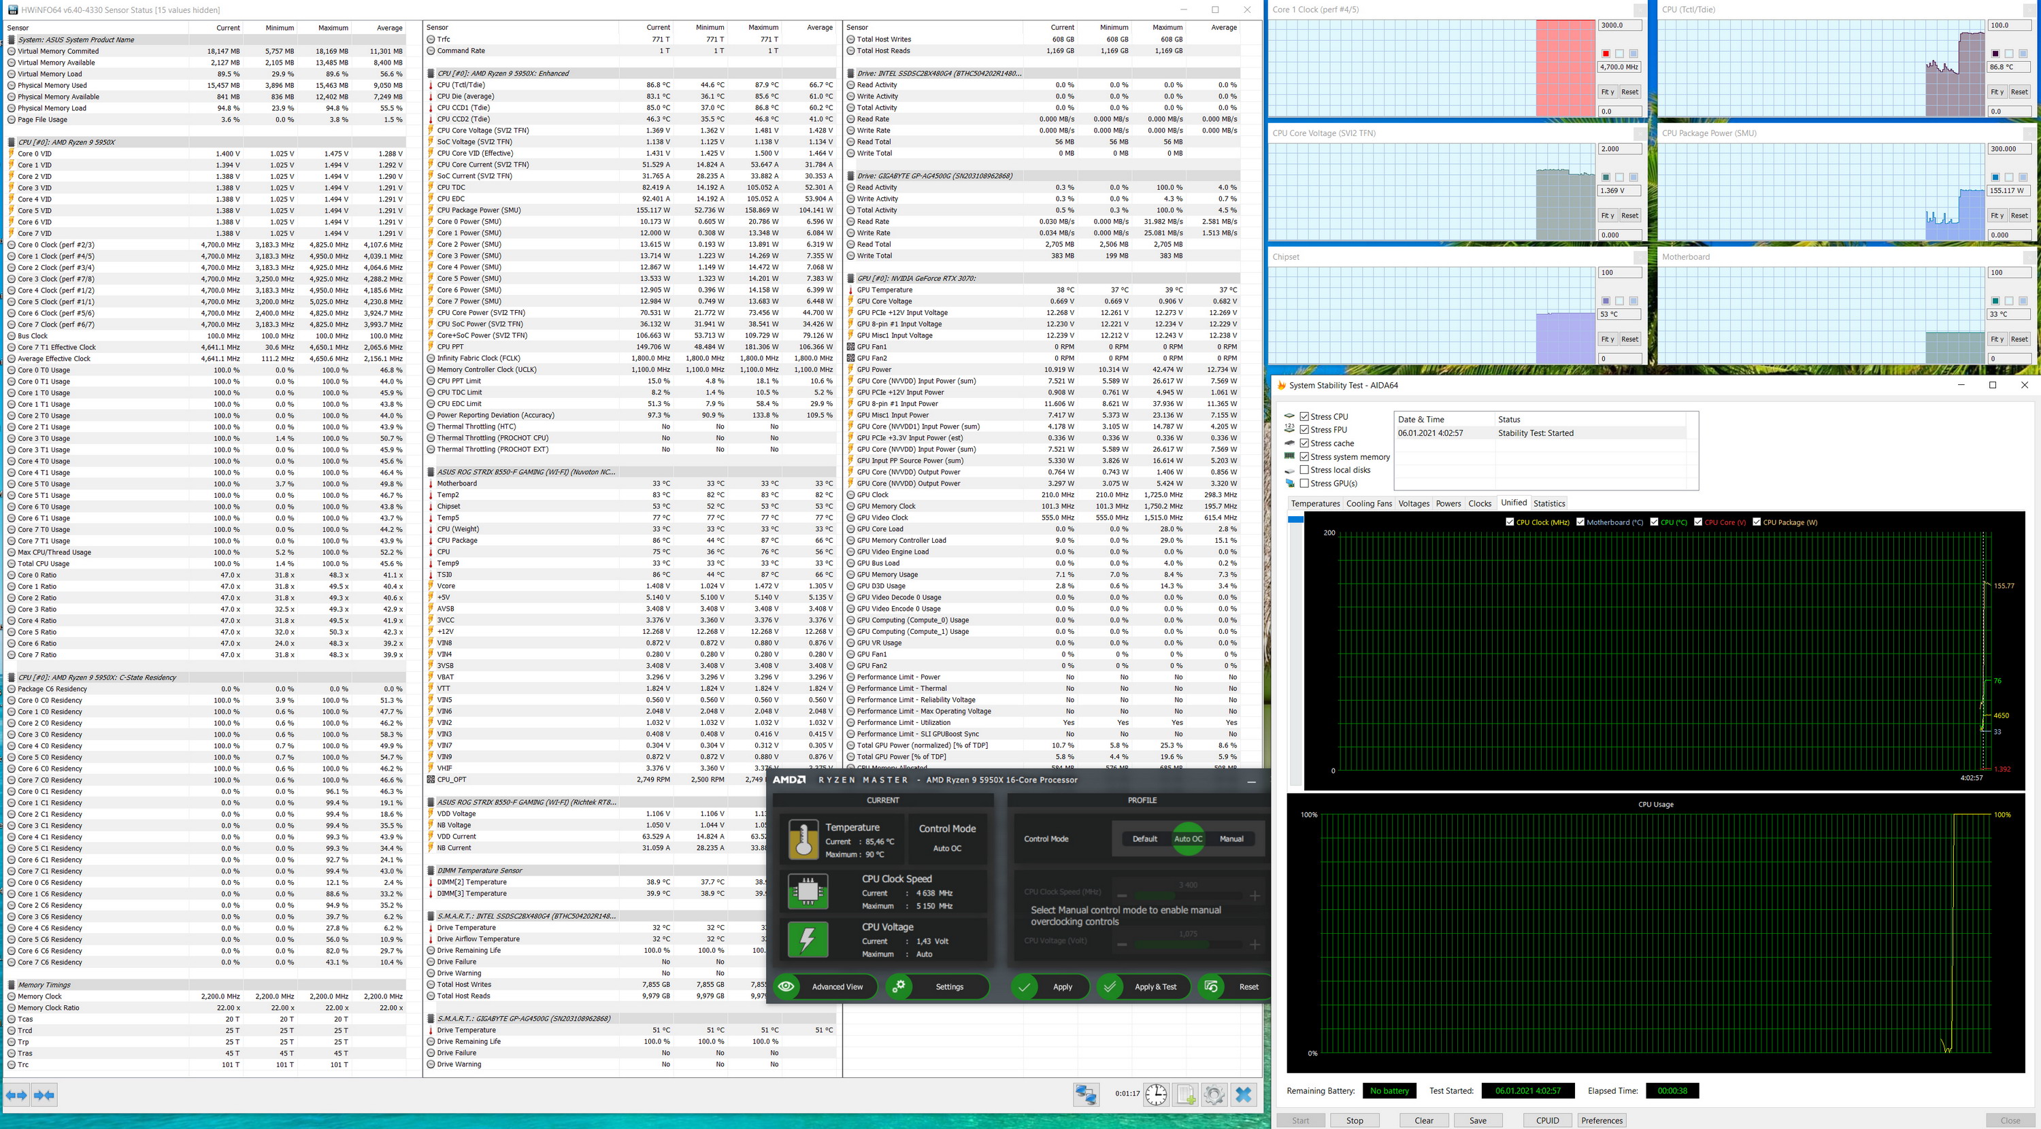Screen dimensions: 2041x1129
Task: Click the remote network monitoring icon
Action: [1085, 1095]
